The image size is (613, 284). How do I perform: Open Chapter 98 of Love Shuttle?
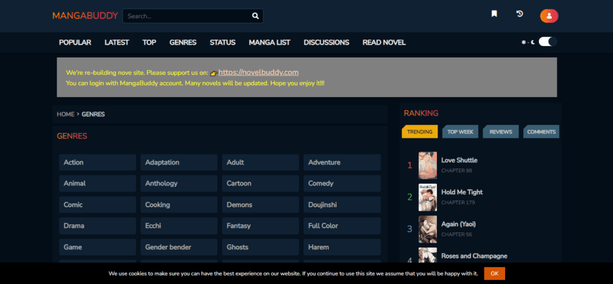pos(457,171)
